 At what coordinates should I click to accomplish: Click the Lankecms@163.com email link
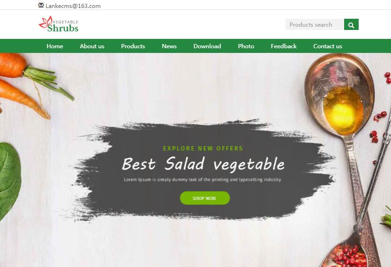coord(73,6)
